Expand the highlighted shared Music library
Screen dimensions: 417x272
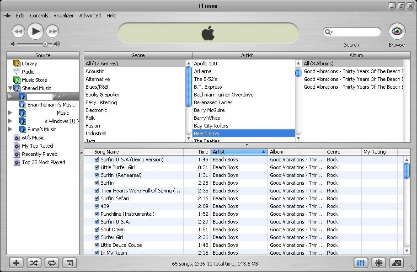pos(10,96)
